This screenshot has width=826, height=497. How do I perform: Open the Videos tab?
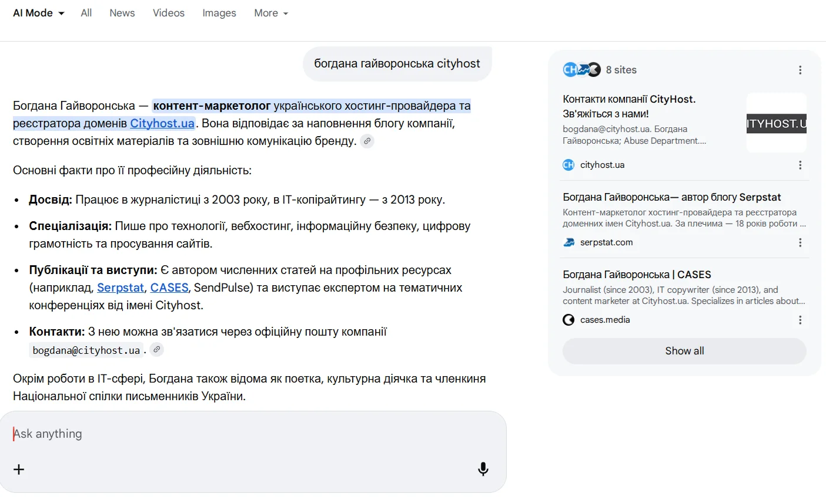point(169,13)
